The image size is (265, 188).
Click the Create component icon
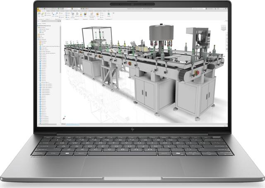42,14
